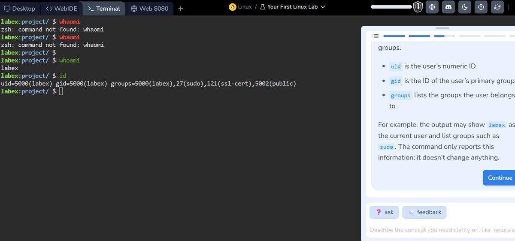
Task: Open help via question mark icon
Action: coord(482,7)
